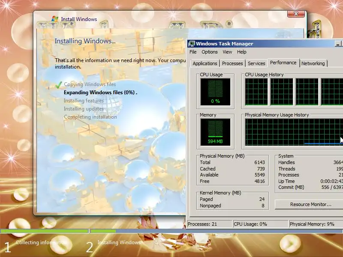Click the Handles row in System group

click(310, 162)
